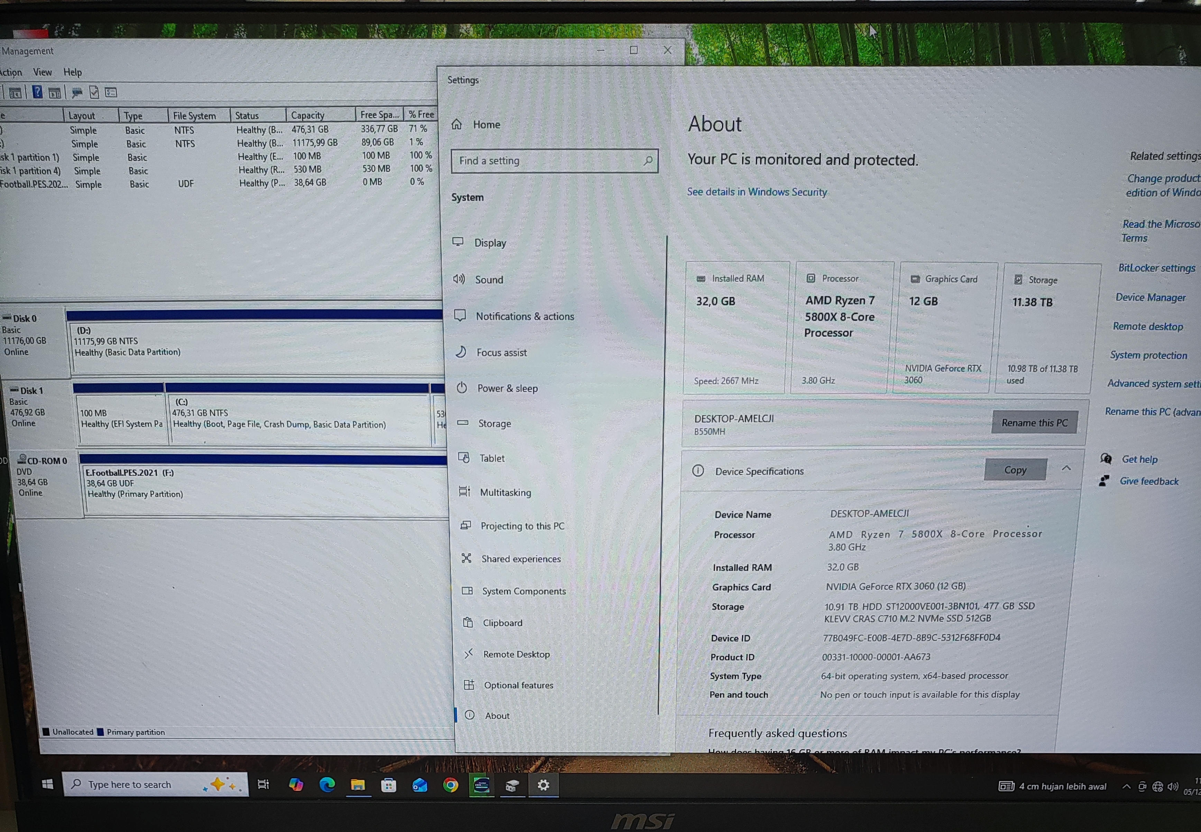Viewport: 1201px width, 832px height.
Task: Launch Google Chrome from the taskbar
Action: click(451, 785)
